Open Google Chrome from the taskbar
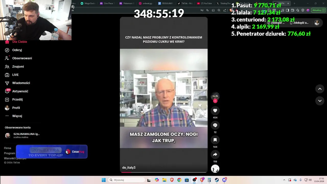 [179, 180]
